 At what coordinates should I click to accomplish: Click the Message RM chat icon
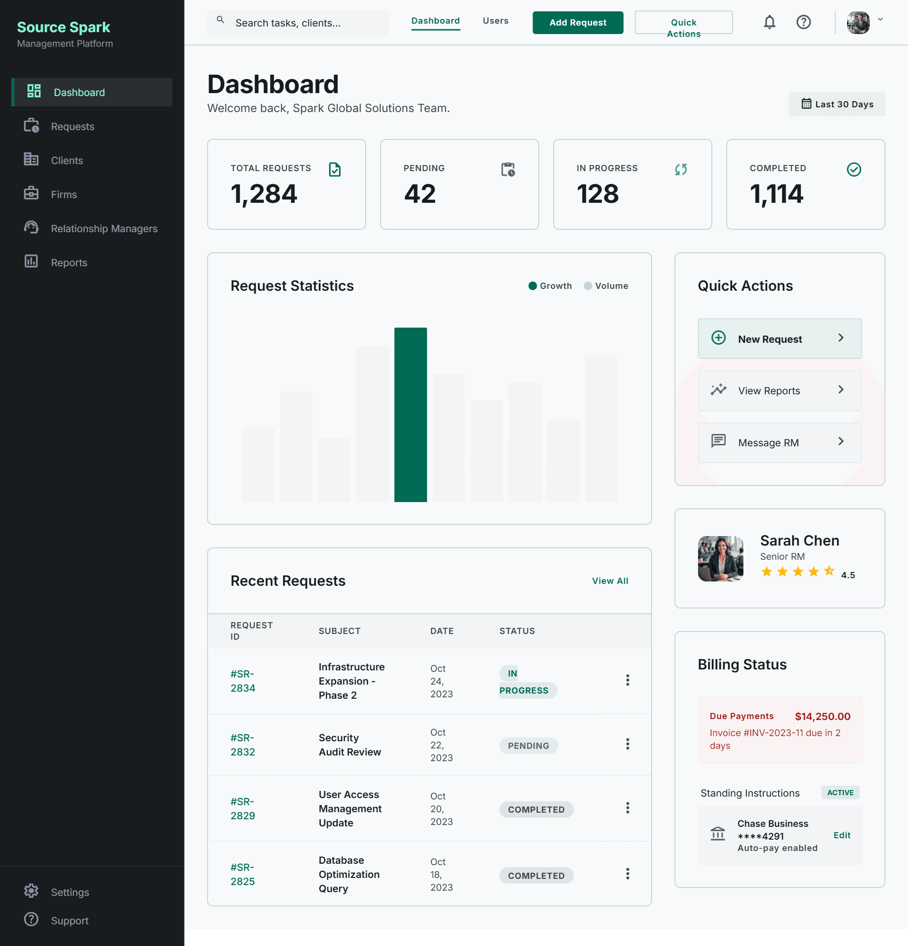pyautogui.click(x=718, y=441)
